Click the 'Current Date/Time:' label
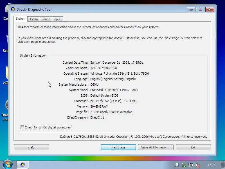Image resolution: width=225 pixels, height=169 pixels. click(x=75, y=63)
